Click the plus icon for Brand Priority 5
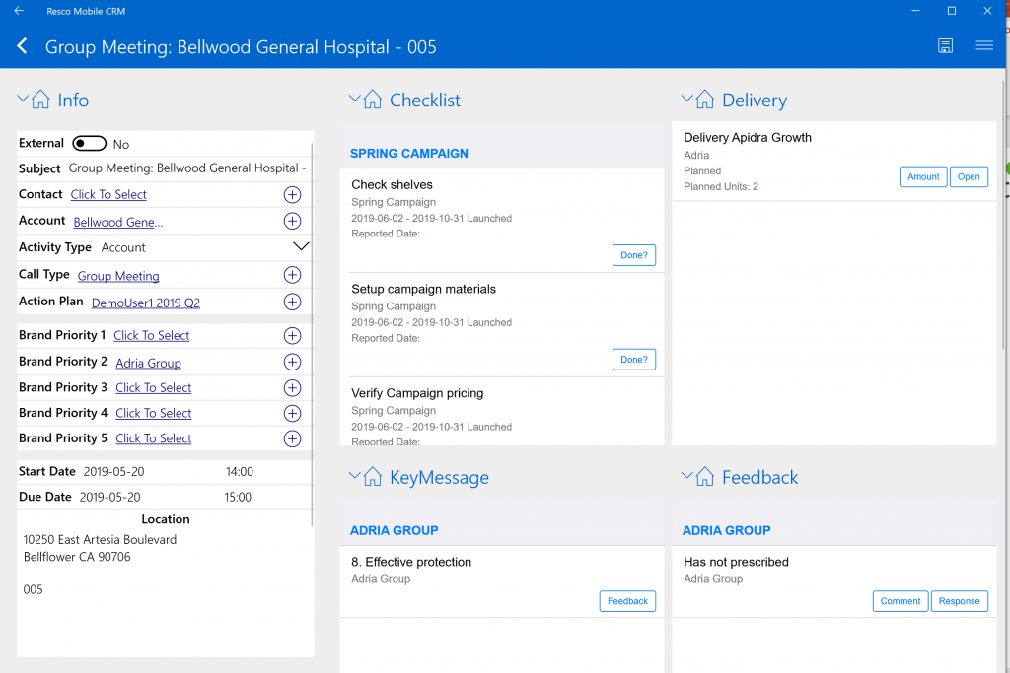Viewport: 1010px width, 673px height. tap(292, 438)
